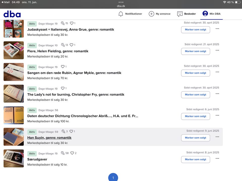Open Beskeder chat icon
242x181 pixels.
(180, 14)
